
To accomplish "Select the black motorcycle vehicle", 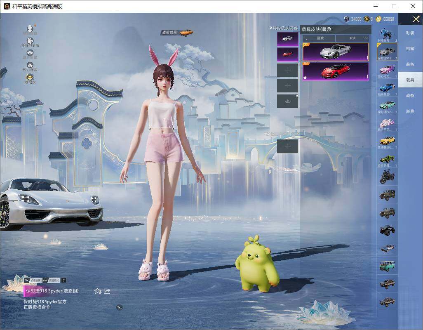I will point(388,177).
